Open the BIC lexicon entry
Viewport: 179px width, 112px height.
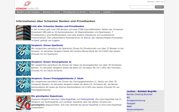tap(128, 97)
